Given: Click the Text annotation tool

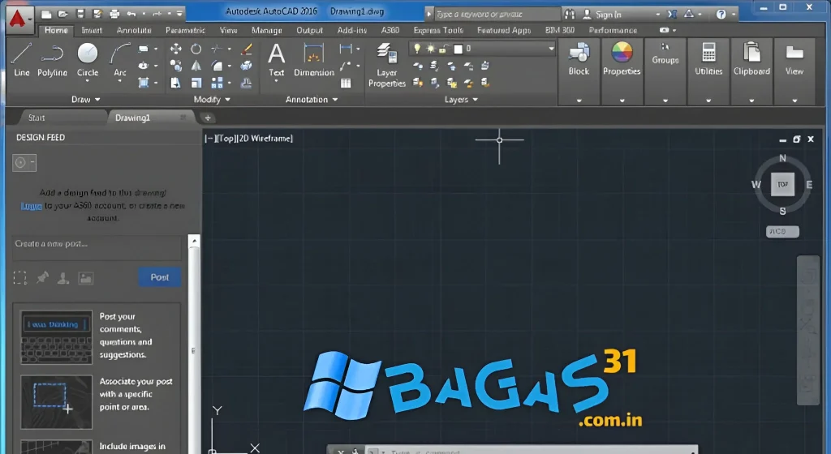Looking at the screenshot, I should coord(276,60).
